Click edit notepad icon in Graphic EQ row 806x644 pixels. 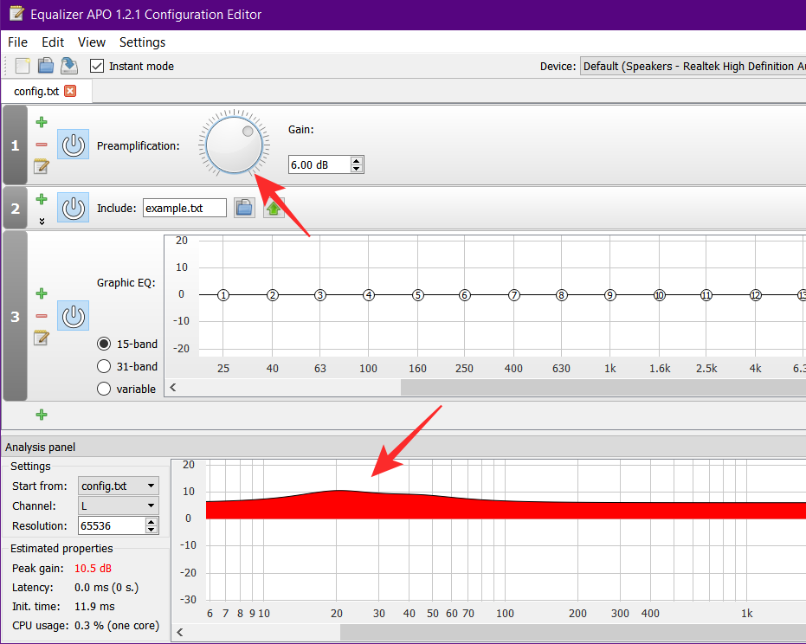(x=41, y=338)
